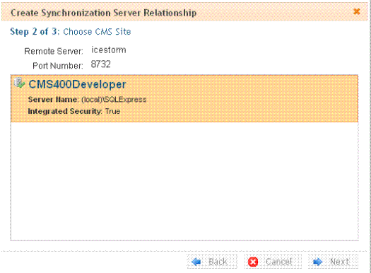The image size is (371, 273).
Task: Click the dialog title text
Action: click(x=104, y=13)
